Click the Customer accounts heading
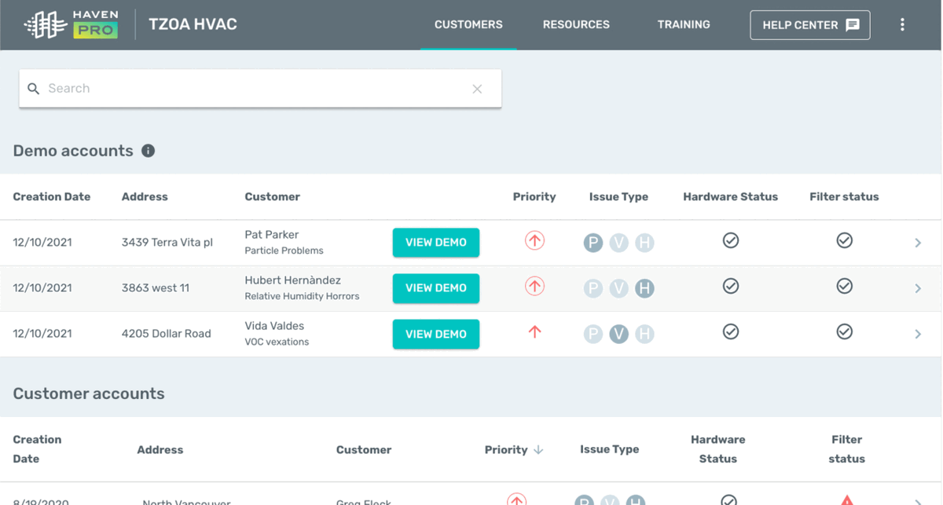 tap(89, 394)
